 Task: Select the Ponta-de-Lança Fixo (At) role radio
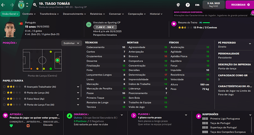(4, 105)
